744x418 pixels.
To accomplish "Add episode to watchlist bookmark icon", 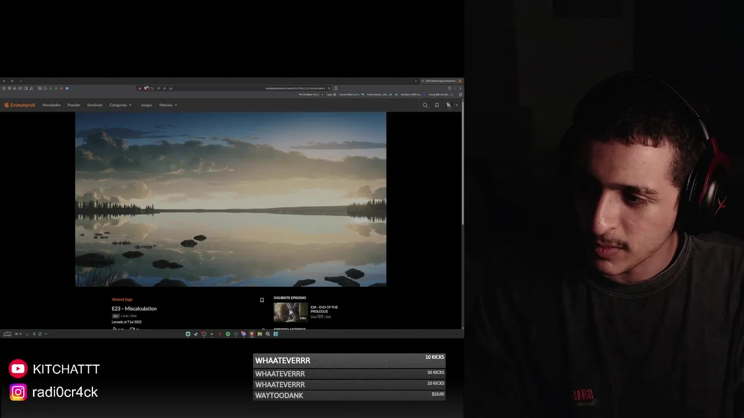I will point(262,300).
